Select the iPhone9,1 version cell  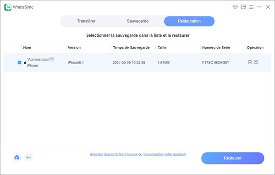tap(76, 63)
